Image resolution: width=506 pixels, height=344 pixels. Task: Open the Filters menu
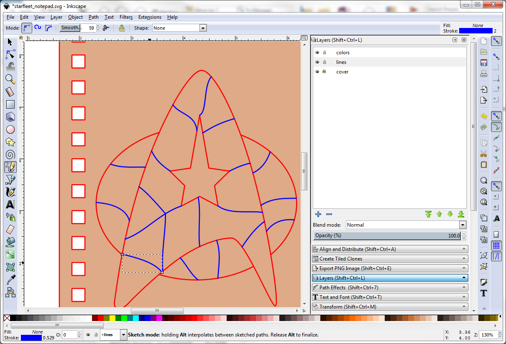126,17
